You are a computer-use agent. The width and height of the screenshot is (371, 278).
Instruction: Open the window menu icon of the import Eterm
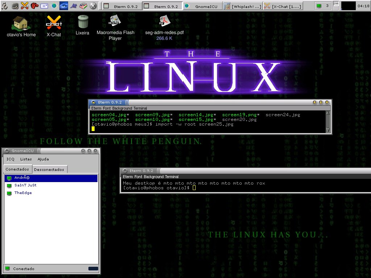click(93, 102)
